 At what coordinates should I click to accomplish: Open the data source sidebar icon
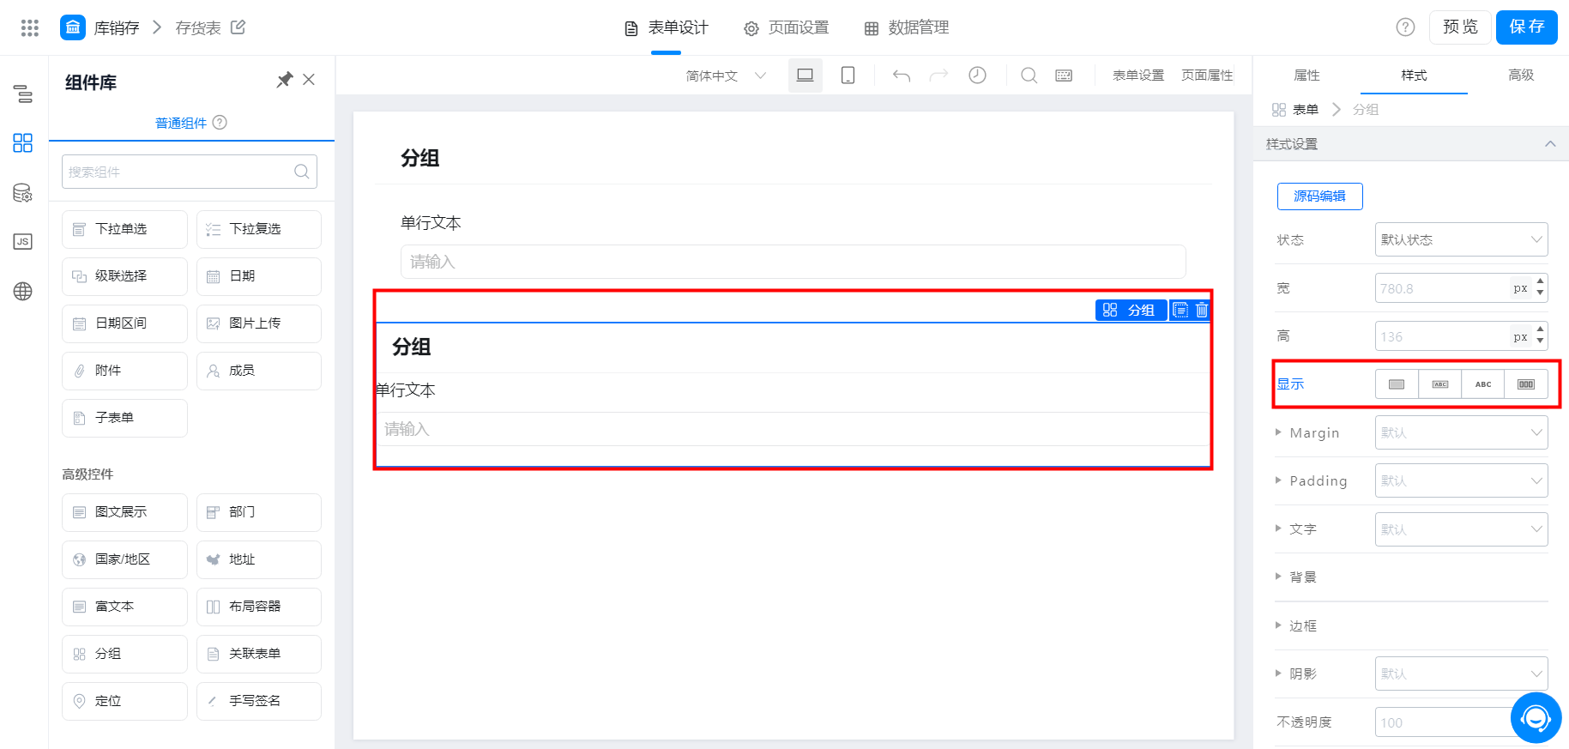tap(23, 193)
